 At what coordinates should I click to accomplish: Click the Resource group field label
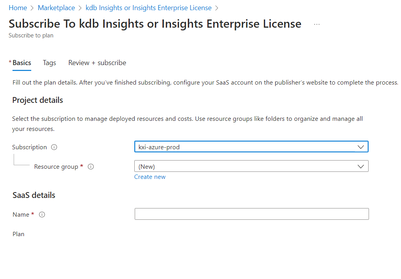[56, 167]
